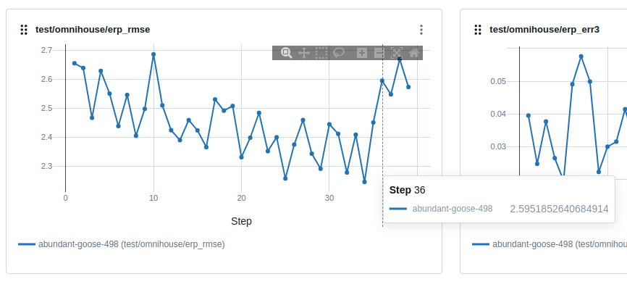The image size is (627, 287).
Task: Toggle abundant-goose-498 legend entry in erp_rmse chart
Action: point(122,244)
